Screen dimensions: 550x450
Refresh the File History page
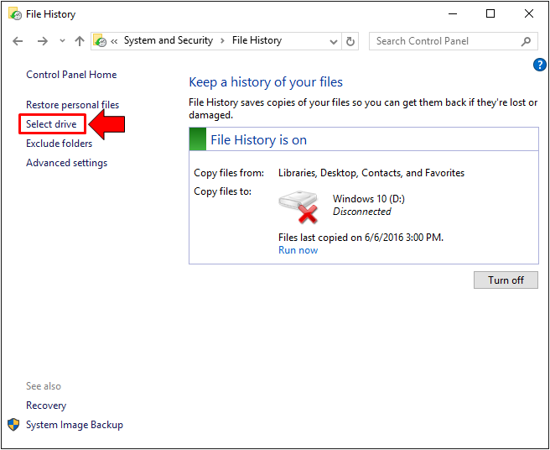[350, 41]
